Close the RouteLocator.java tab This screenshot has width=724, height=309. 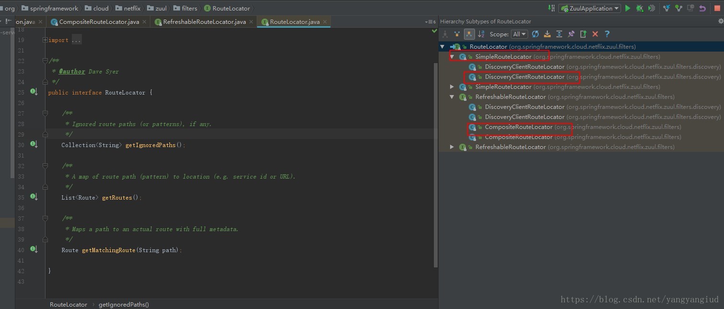(x=324, y=22)
